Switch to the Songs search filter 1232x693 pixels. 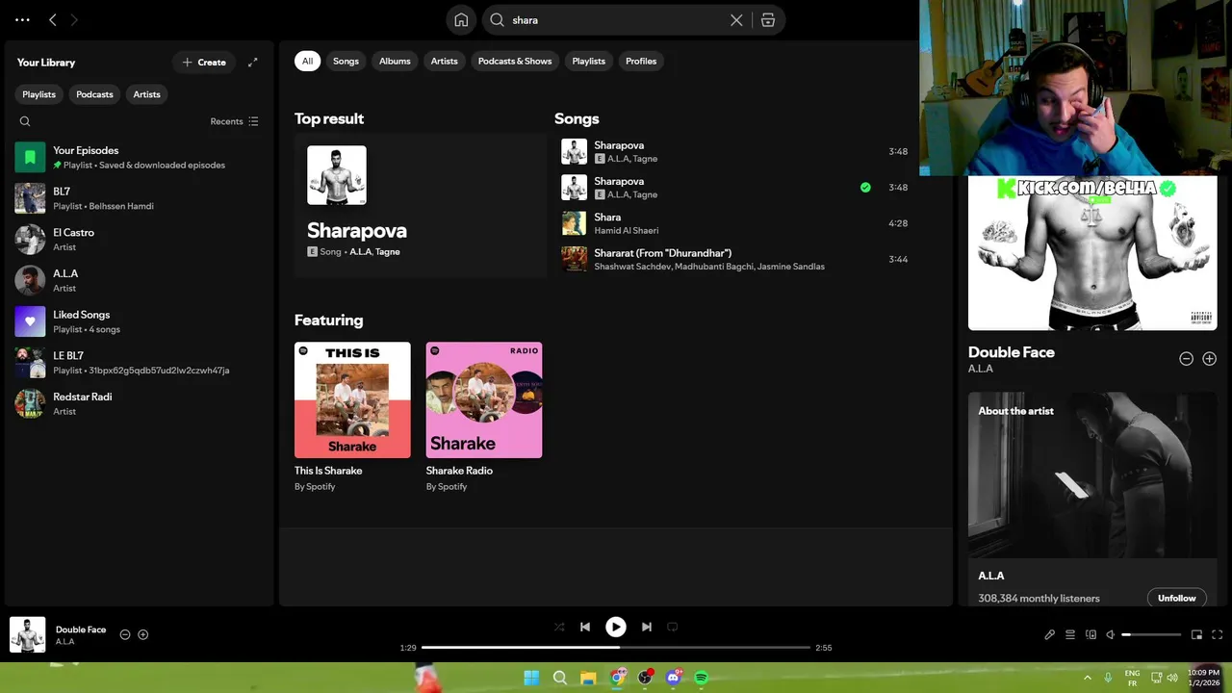[346, 61]
